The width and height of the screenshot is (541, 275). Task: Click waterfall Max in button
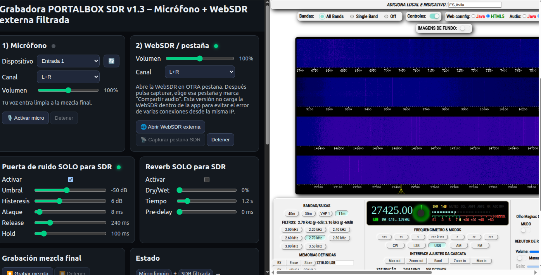[x=481, y=261]
